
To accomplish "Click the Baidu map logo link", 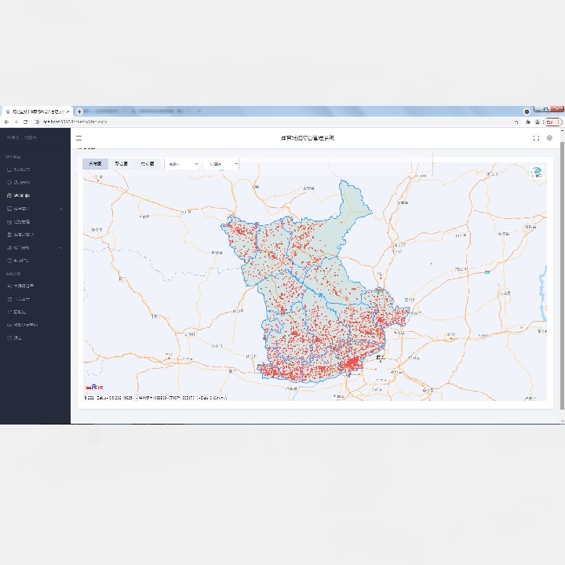I will [x=94, y=387].
